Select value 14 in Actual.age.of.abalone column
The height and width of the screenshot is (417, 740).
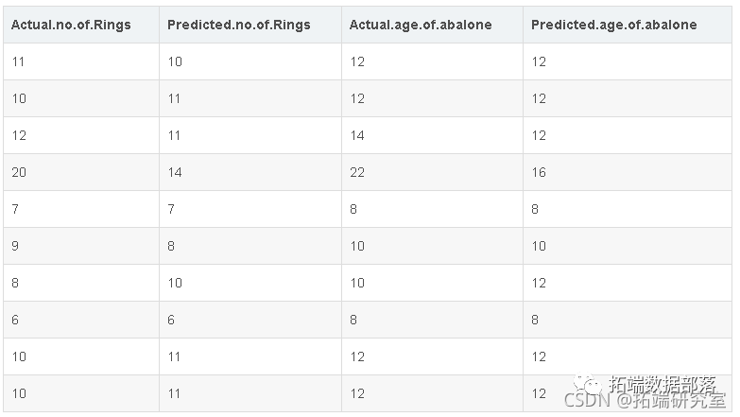click(357, 135)
